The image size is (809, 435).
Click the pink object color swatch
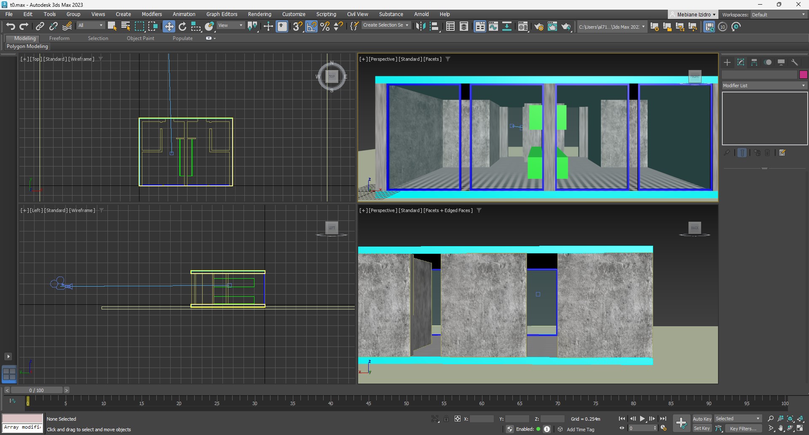[x=803, y=75]
